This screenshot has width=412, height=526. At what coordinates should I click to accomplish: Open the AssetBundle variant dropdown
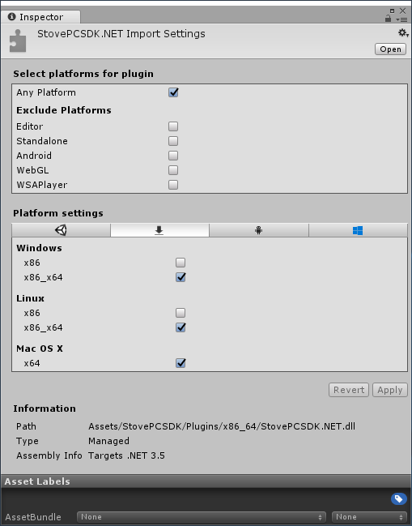(369, 517)
